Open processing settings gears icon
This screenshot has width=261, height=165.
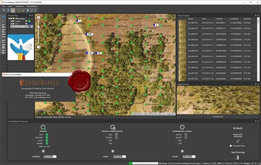point(238,141)
